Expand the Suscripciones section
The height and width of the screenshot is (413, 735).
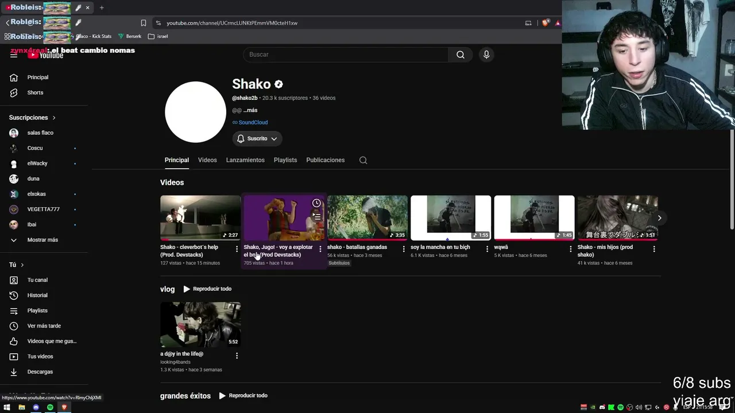32,118
